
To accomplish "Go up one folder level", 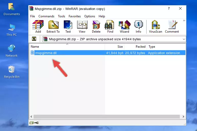I will tap(34, 39).
